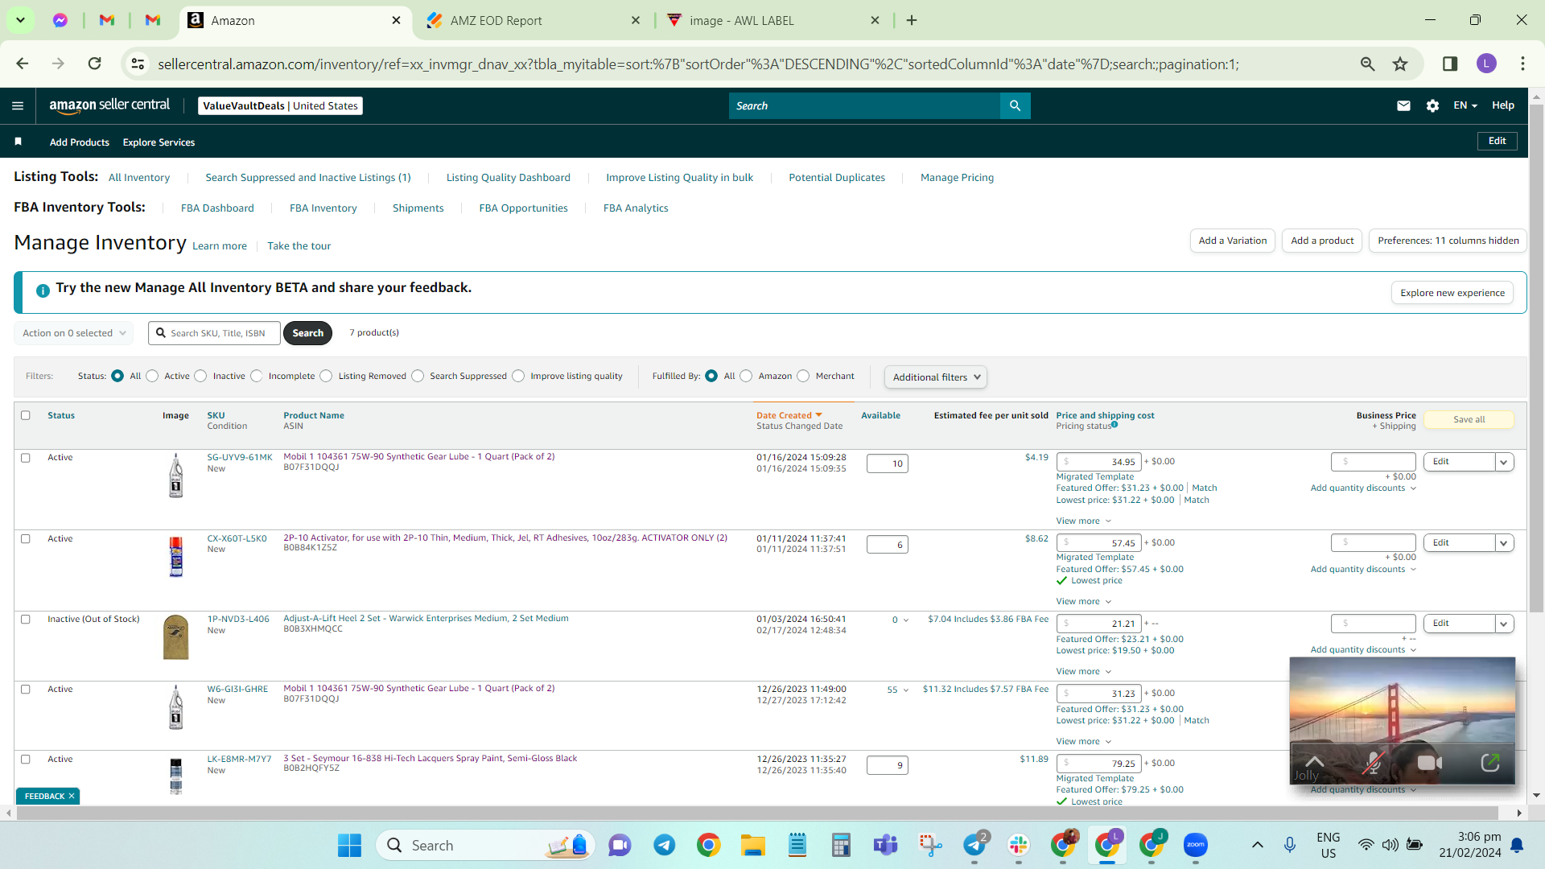Click the Pricing status info icon
The height and width of the screenshot is (869, 1545).
coord(1114,425)
